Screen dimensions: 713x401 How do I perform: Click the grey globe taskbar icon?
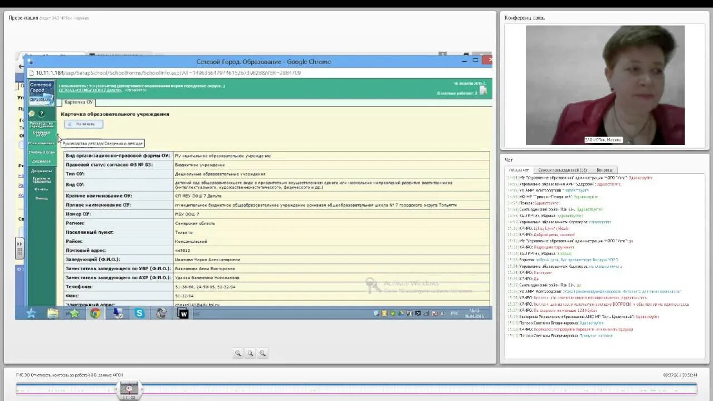(x=161, y=313)
